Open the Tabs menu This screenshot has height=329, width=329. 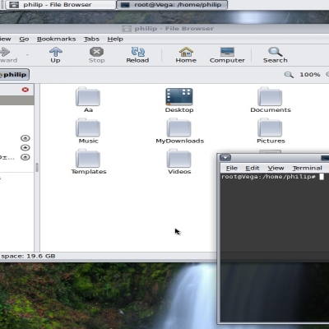tap(91, 39)
